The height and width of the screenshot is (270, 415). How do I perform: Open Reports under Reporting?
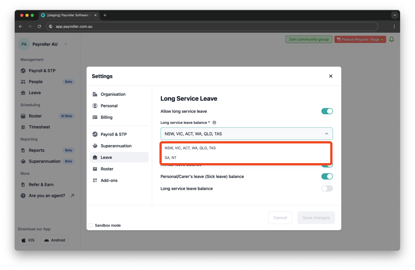tap(36, 150)
